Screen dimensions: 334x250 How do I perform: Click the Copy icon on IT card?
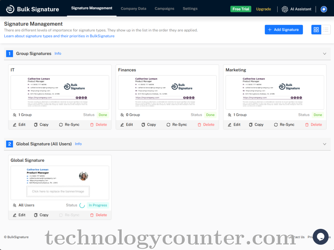(x=36, y=125)
